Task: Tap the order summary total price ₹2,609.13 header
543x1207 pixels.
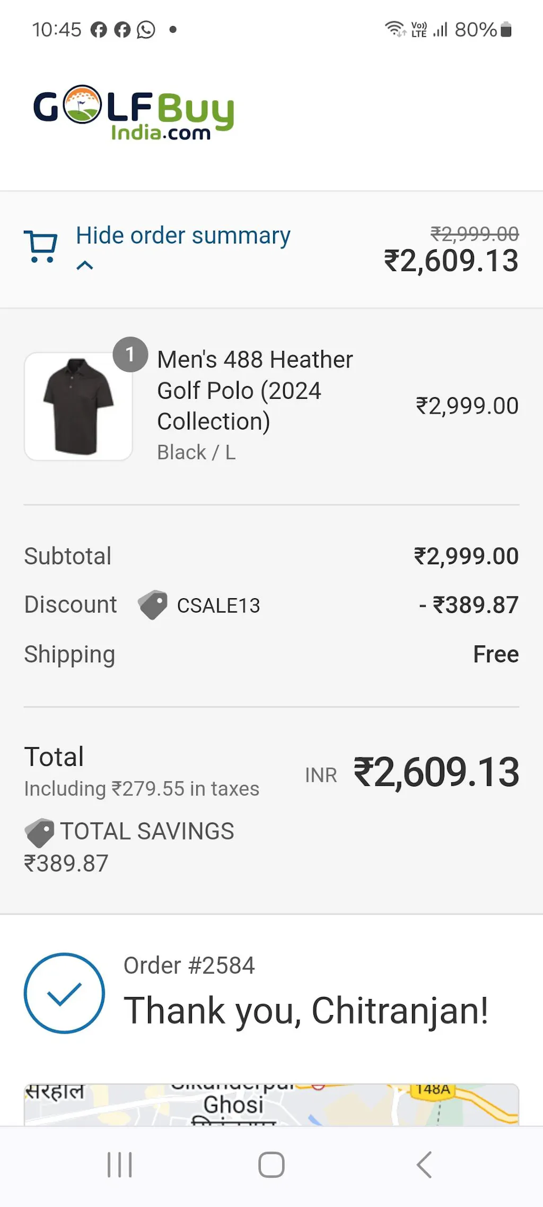Action: point(451,261)
